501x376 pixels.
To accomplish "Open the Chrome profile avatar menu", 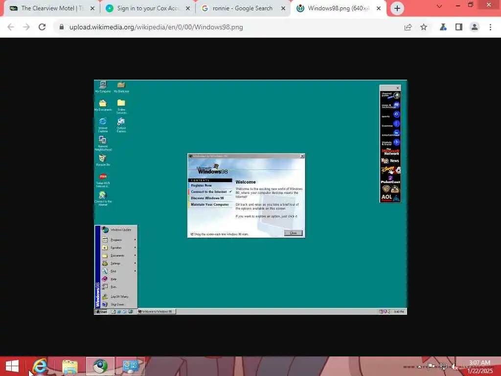I will 475,27.
